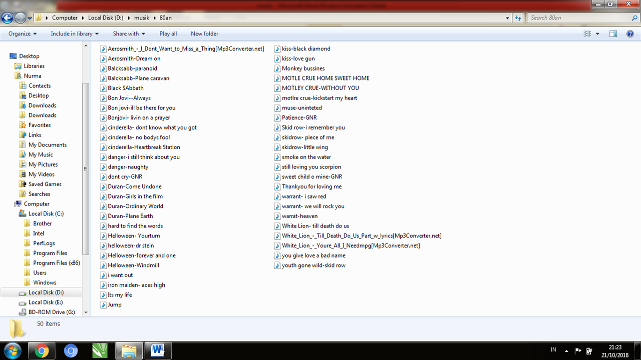Open Explorer help question mark

point(630,33)
